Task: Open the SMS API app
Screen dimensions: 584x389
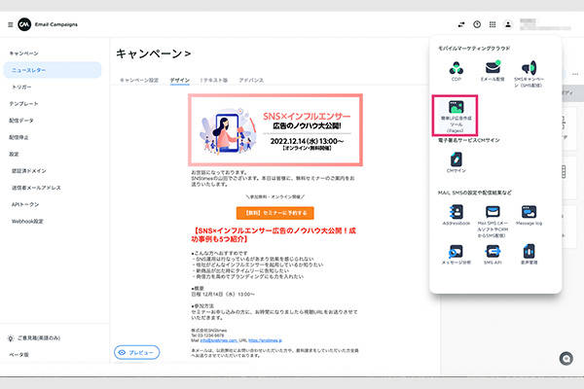Action: [493, 255]
